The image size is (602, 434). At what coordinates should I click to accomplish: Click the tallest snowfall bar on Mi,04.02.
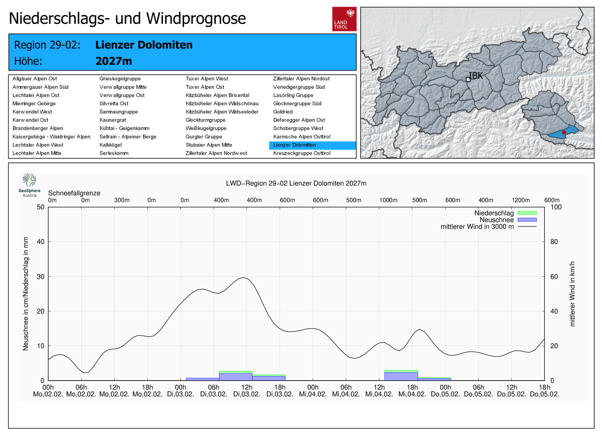point(401,376)
